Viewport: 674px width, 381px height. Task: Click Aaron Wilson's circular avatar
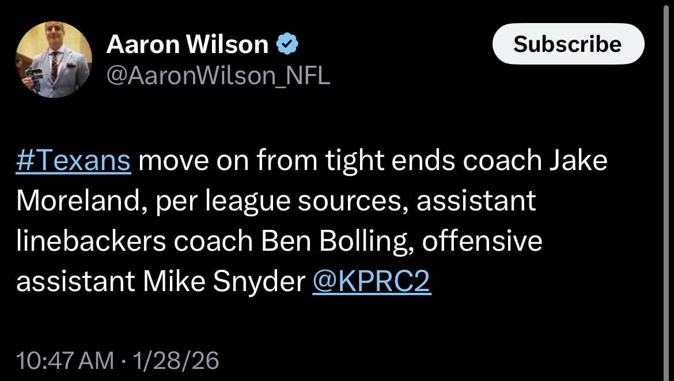tap(53, 58)
